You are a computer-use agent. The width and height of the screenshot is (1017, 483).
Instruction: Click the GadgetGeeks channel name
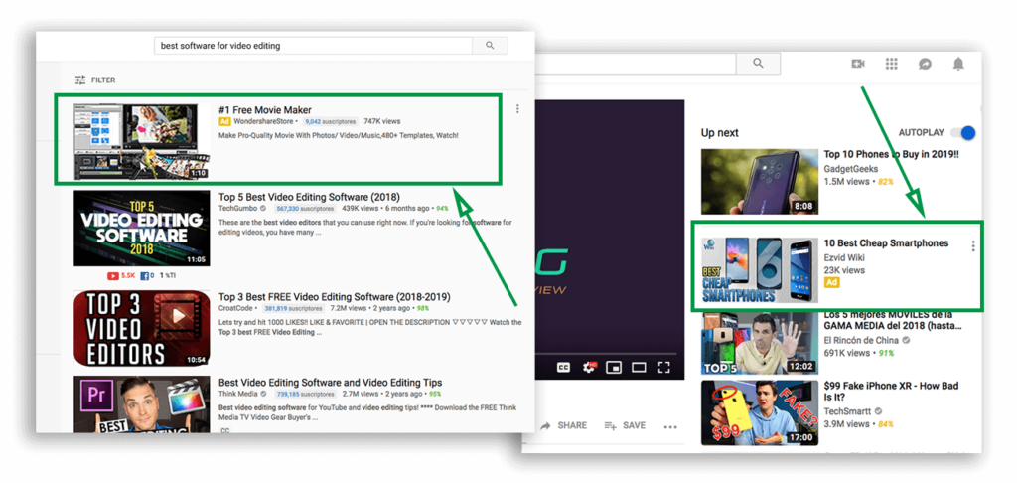pyautogui.click(x=851, y=169)
